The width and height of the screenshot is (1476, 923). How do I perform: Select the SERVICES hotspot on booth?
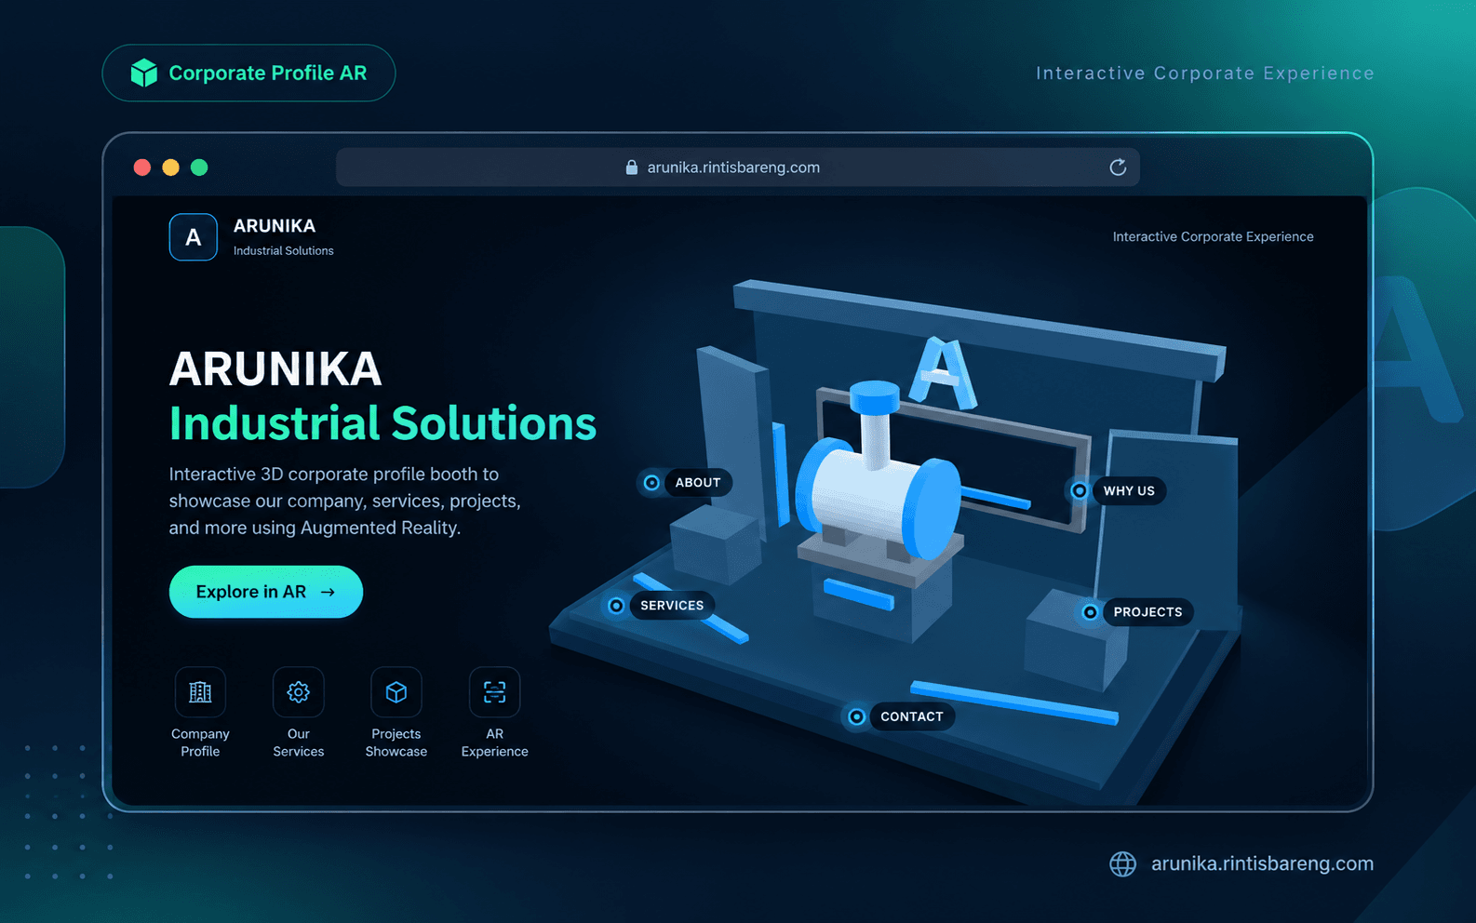[660, 606]
